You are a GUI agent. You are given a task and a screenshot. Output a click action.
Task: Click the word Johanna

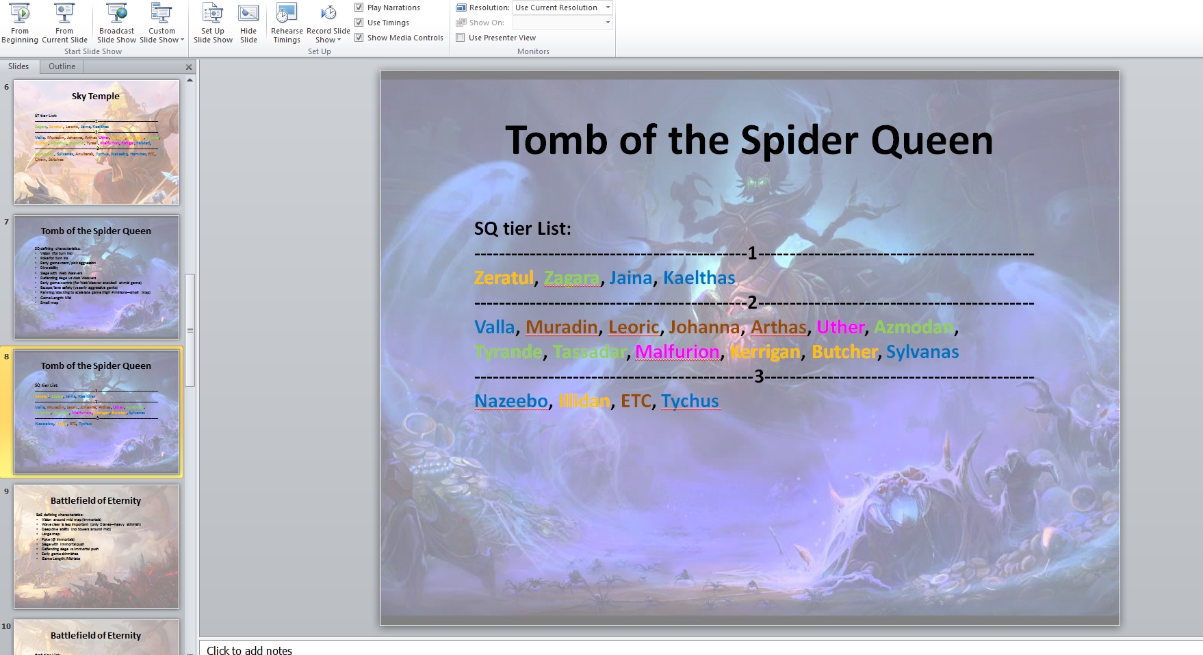(x=704, y=327)
